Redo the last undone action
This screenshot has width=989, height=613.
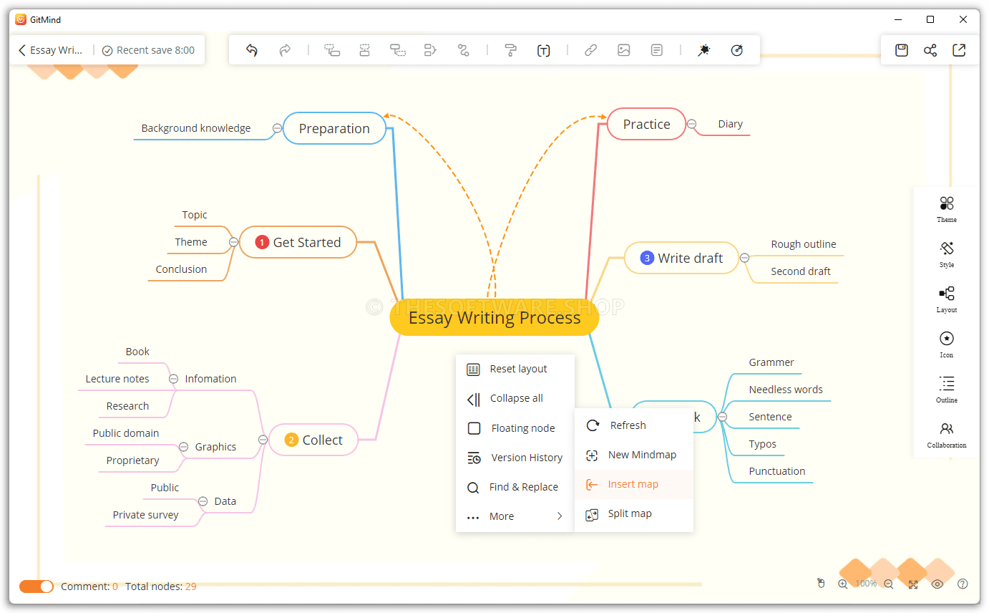pyautogui.click(x=285, y=50)
